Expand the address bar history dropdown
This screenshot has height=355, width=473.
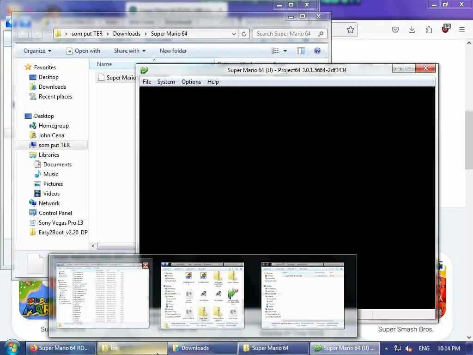(234, 34)
